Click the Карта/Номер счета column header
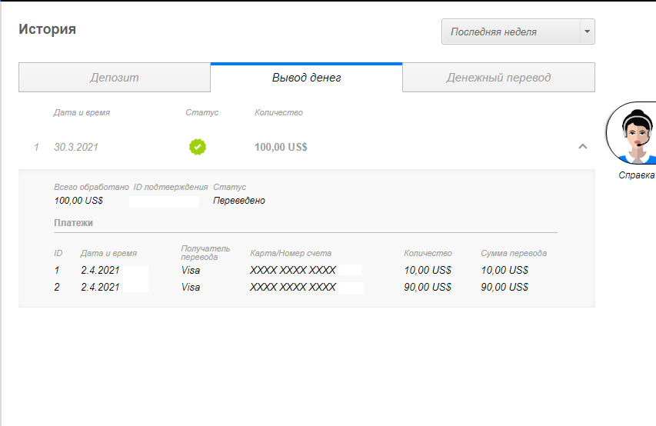Image resolution: width=656 pixels, height=426 pixels. [x=291, y=253]
